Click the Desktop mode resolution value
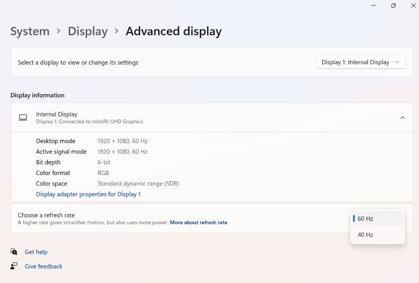 [x=123, y=141]
